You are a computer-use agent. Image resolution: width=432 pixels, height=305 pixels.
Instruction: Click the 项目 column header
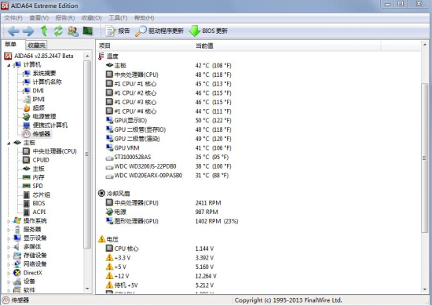(x=144, y=45)
